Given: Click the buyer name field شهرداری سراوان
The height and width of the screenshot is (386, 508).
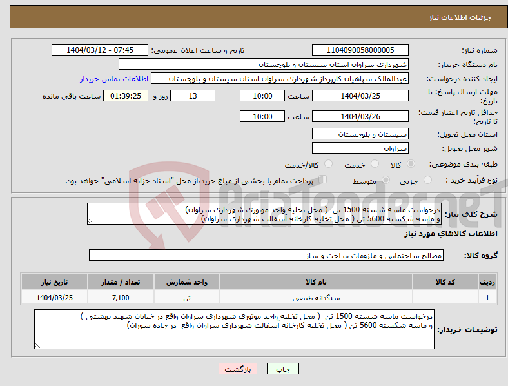Looking at the screenshot, I should tap(264, 64).
